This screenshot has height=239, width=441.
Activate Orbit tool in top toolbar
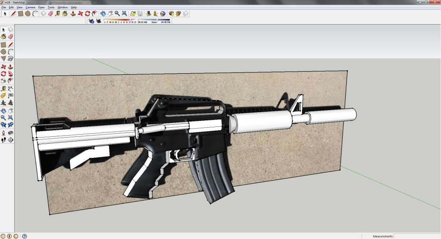[x=103, y=13]
